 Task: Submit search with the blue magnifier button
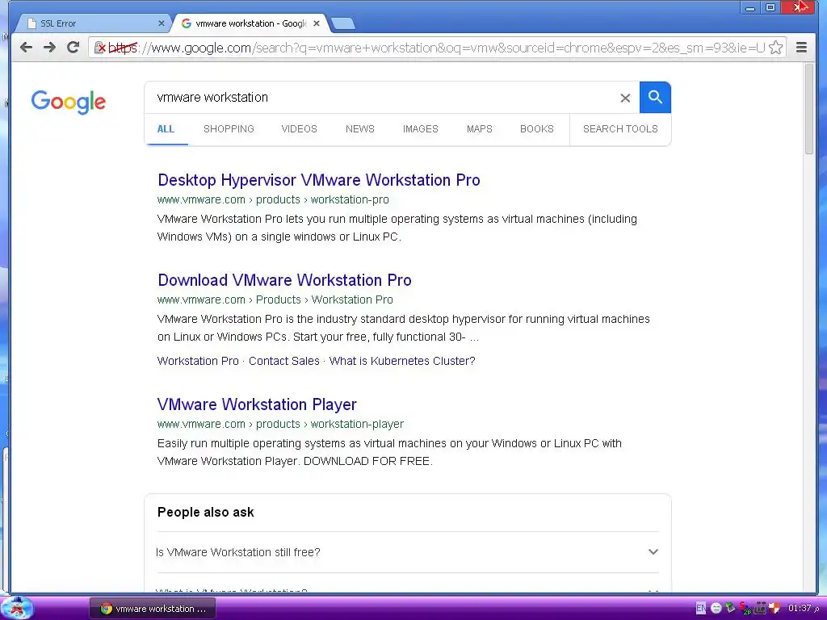[655, 97]
